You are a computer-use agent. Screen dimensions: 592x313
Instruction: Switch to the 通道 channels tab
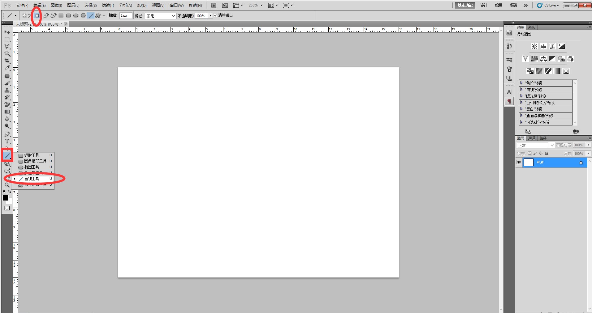pos(531,138)
